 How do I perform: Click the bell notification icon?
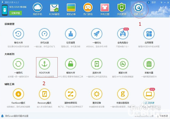(x=2, y=116)
